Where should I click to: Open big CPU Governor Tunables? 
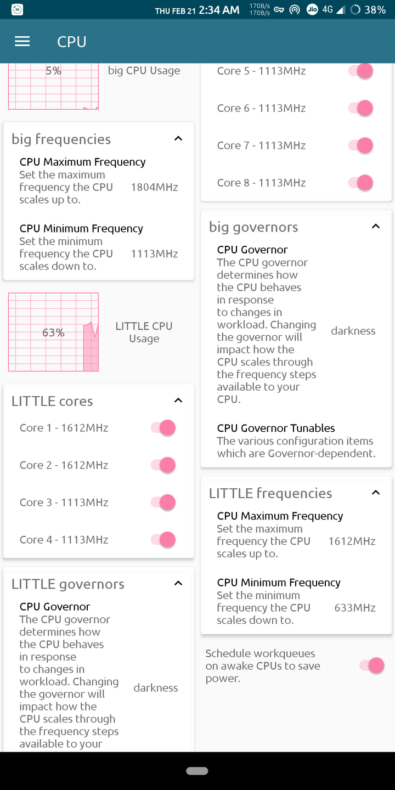coord(296,441)
